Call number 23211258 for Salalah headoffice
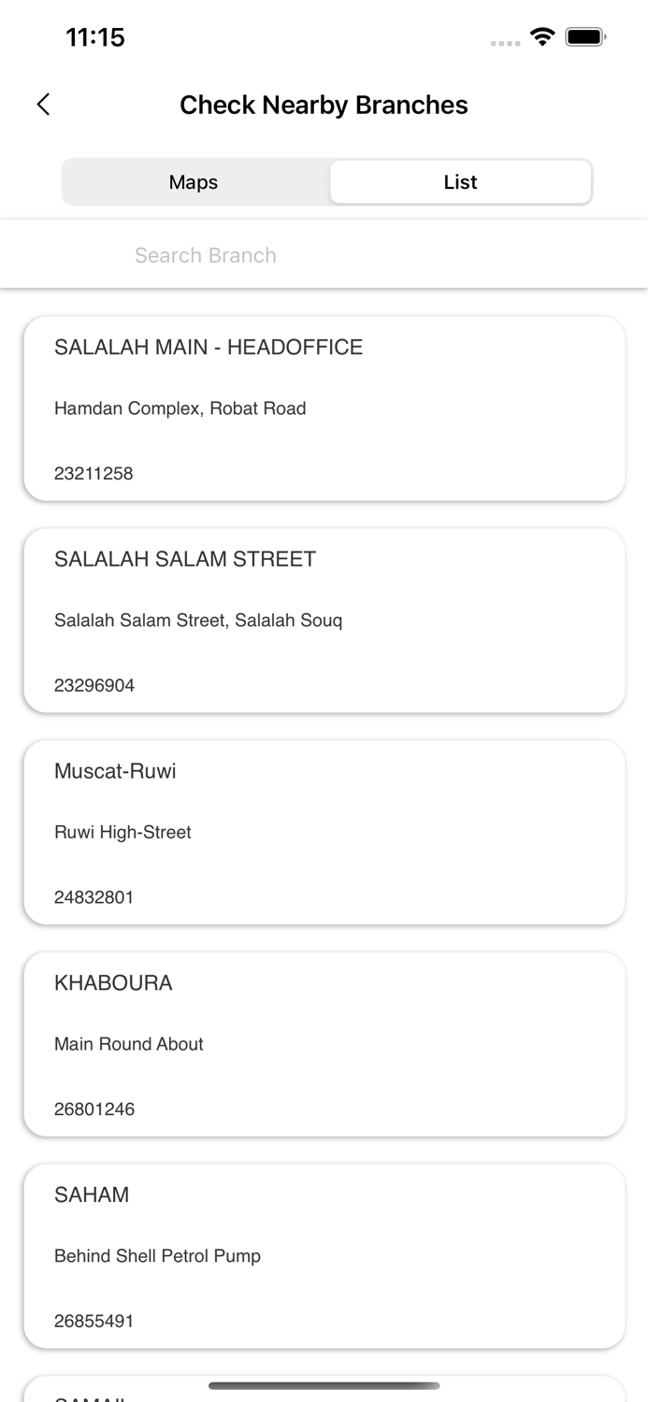 coord(94,474)
